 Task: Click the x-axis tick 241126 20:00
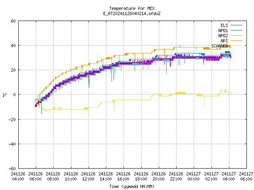pyautogui.click(x=159, y=177)
